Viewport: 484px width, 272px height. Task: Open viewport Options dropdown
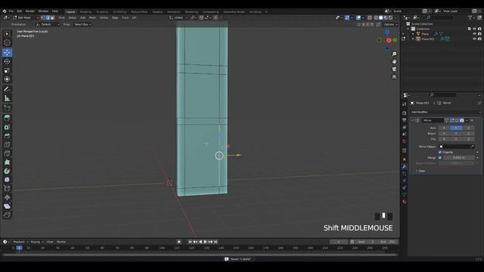[390, 24]
